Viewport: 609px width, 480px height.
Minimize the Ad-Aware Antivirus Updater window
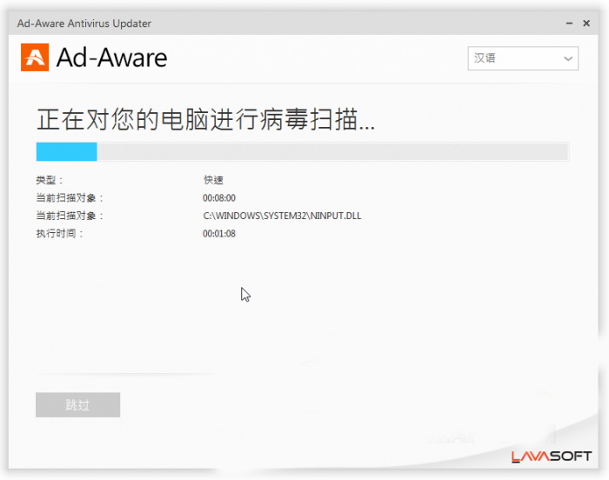[565, 23]
